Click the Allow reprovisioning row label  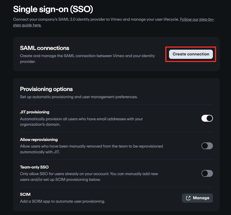coord(39,140)
